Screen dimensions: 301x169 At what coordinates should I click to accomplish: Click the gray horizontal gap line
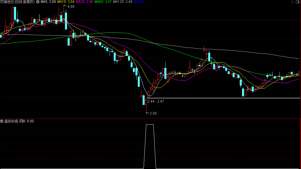tap(223, 98)
